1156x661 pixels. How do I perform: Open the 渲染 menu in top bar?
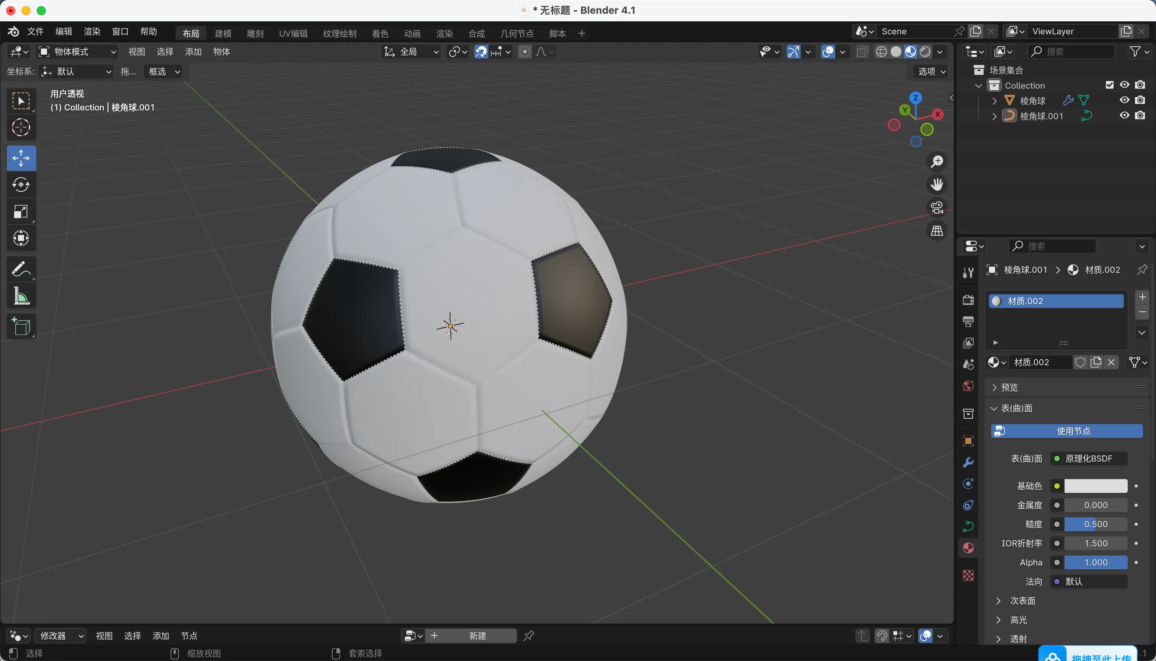click(92, 32)
